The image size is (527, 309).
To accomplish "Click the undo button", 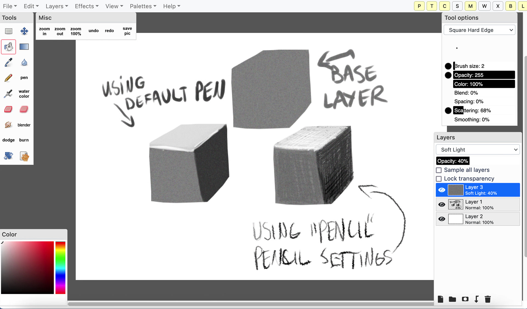I will [94, 31].
